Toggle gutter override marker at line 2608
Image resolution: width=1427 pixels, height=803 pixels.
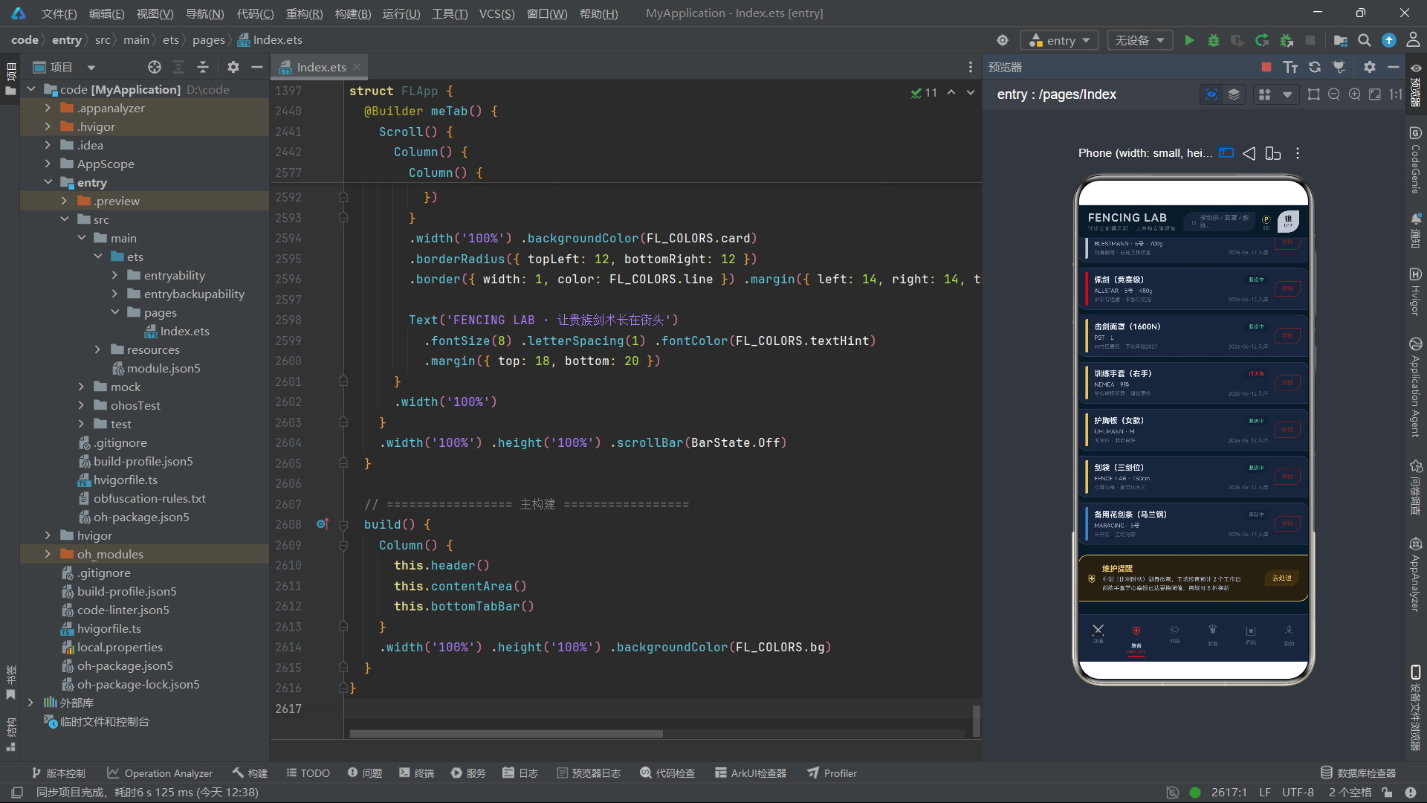pos(323,524)
